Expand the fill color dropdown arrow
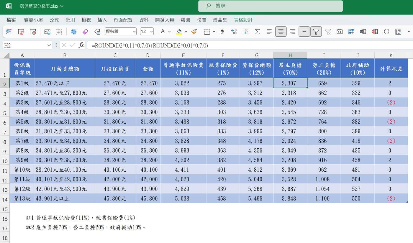413x243 pixels. pos(186,32)
